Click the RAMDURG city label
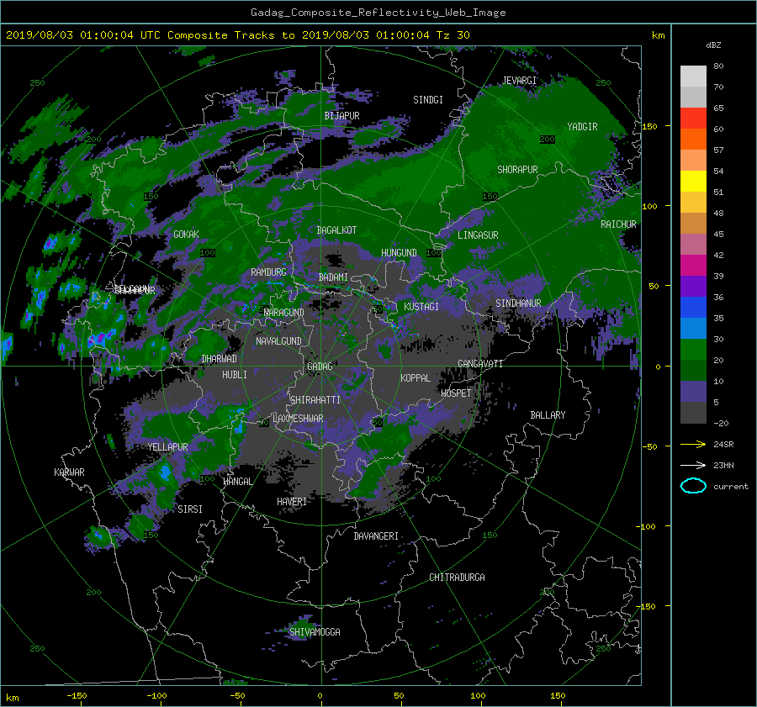The height and width of the screenshot is (707, 757). (x=268, y=272)
